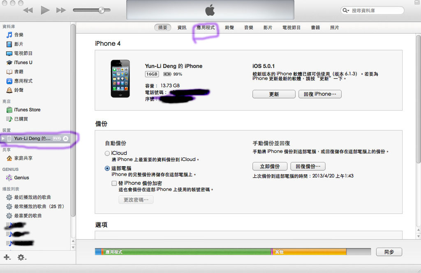
Task: Click the 回復備份… restore backup button
Action: click(308, 167)
